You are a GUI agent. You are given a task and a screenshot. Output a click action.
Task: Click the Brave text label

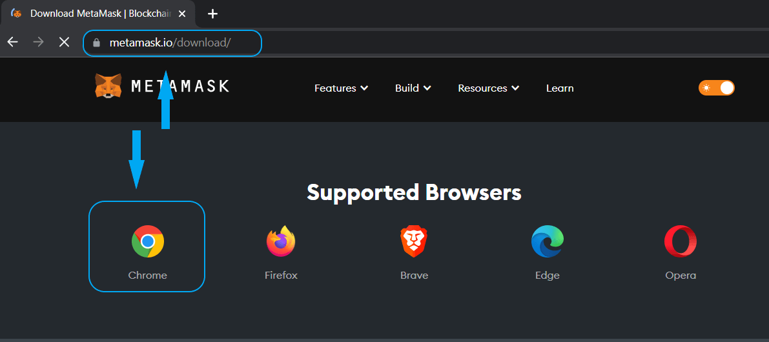point(414,276)
